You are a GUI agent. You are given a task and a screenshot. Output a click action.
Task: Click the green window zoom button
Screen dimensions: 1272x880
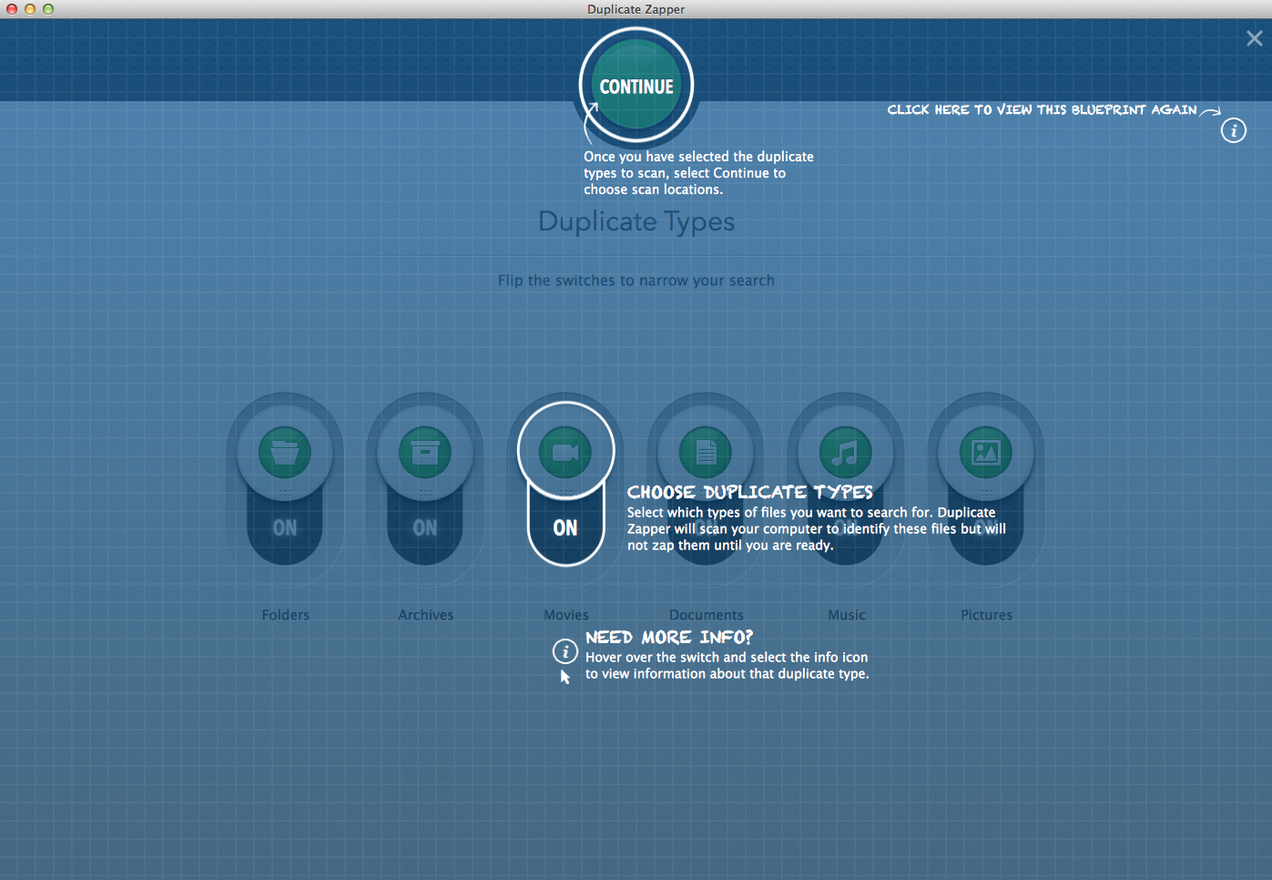coord(48,9)
